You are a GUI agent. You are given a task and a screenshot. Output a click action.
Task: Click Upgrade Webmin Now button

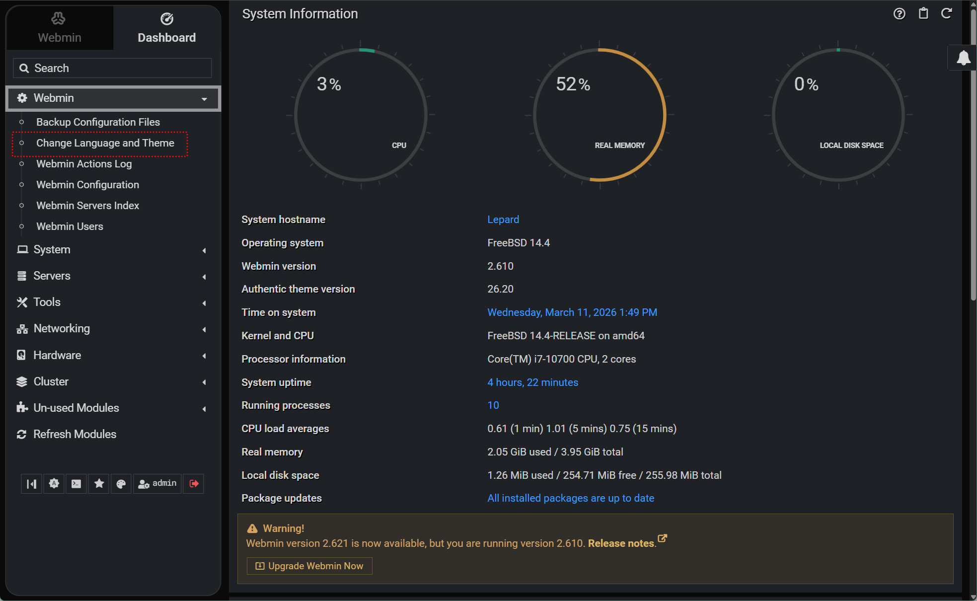pos(309,566)
